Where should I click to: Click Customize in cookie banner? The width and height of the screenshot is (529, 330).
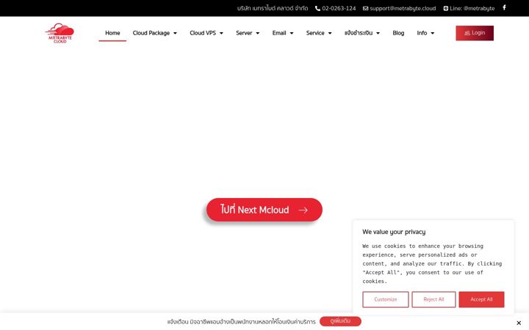(x=386, y=299)
